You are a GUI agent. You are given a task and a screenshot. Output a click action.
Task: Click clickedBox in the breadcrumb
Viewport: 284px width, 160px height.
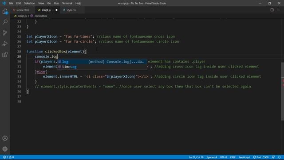(x=41, y=16)
